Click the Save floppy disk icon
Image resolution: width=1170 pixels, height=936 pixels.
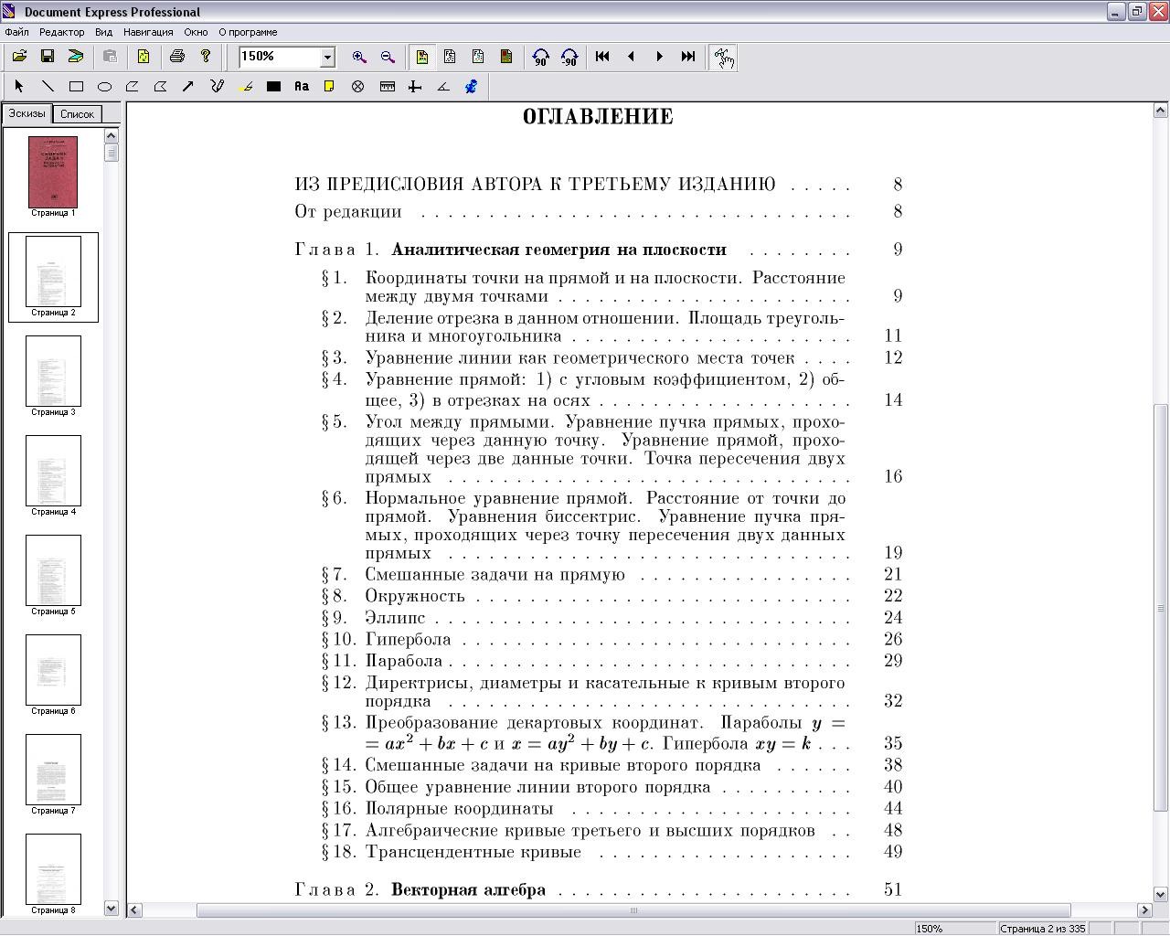(x=48, y=57)
